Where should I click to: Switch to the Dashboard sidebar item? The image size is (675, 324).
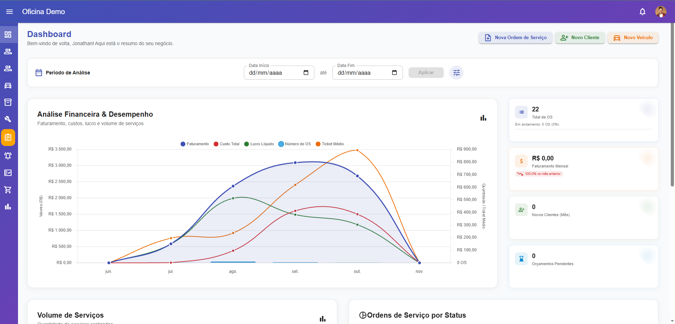[x=8, y=35]
